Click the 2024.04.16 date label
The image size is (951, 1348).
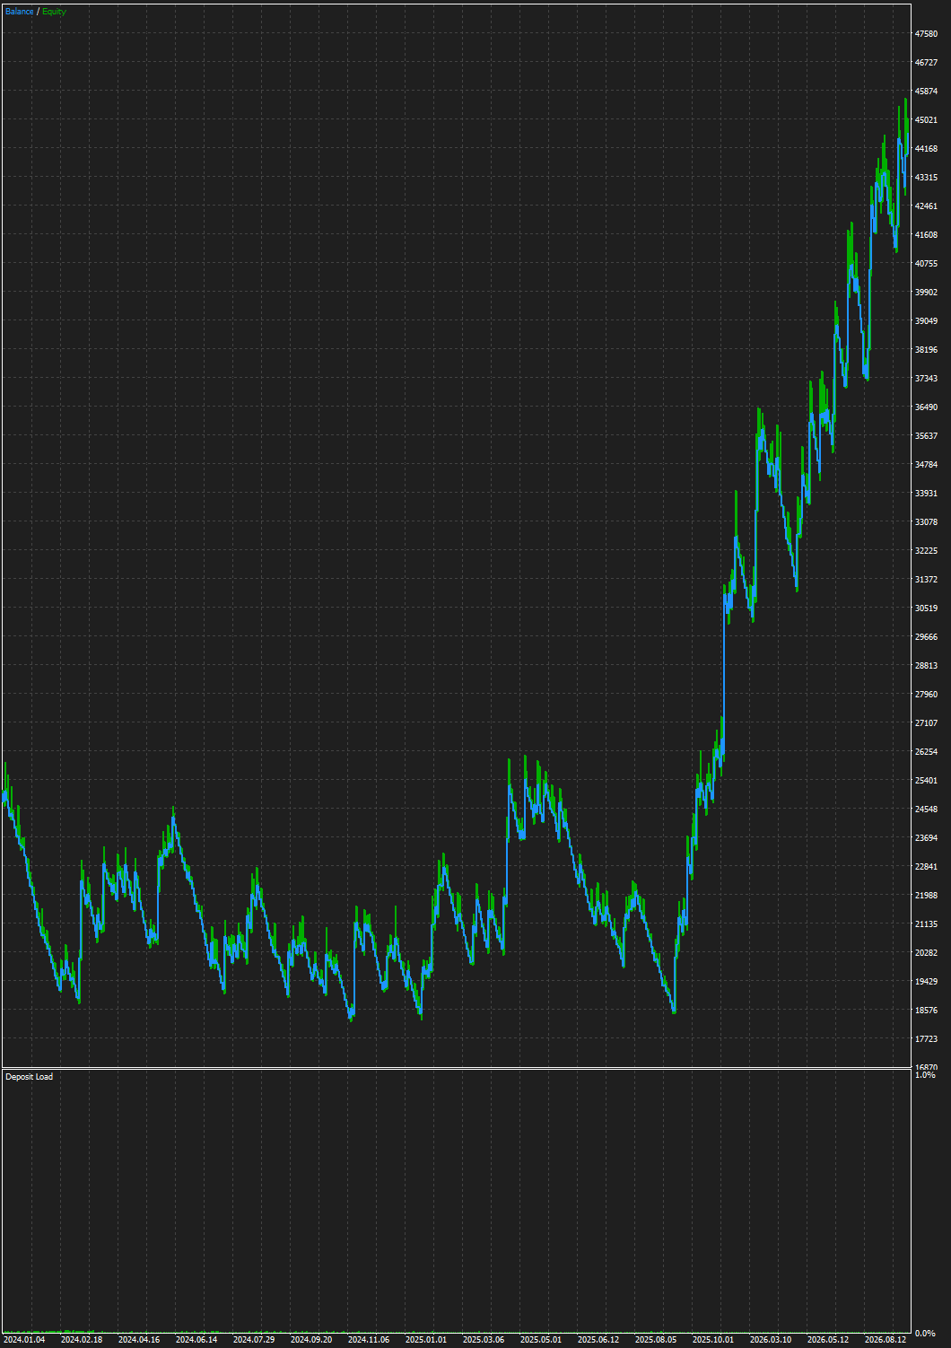point(139,1340)
